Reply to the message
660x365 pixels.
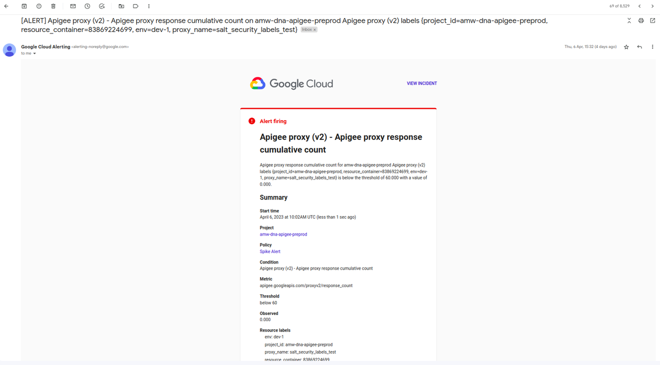(x=639, y=47)
